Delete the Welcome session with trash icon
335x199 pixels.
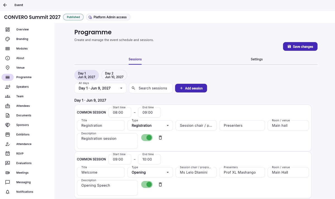160,184
